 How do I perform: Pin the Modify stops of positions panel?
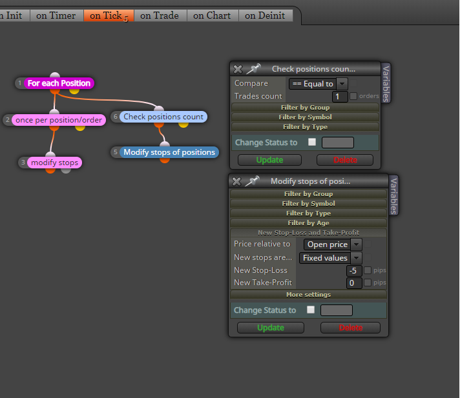coord(253,181)
